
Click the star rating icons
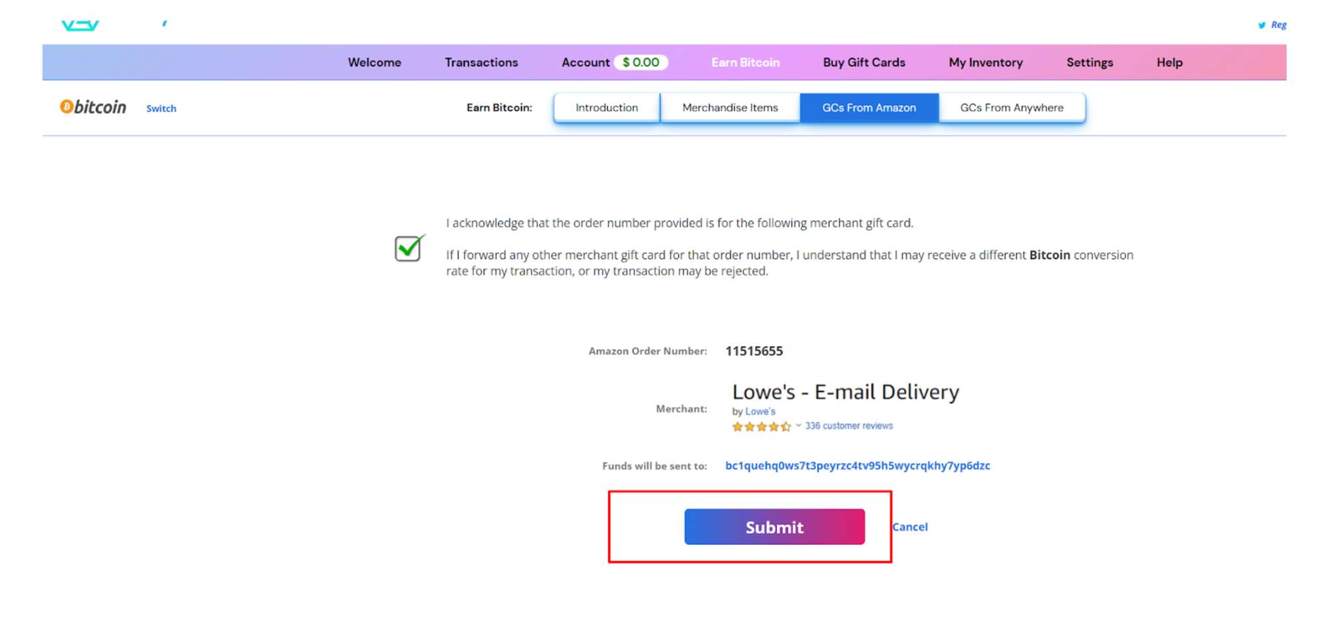click(x=761, y=426)
